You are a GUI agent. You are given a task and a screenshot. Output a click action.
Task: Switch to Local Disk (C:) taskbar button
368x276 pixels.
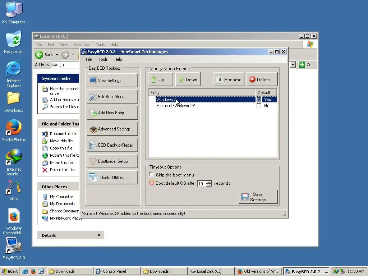coord(211,271)
